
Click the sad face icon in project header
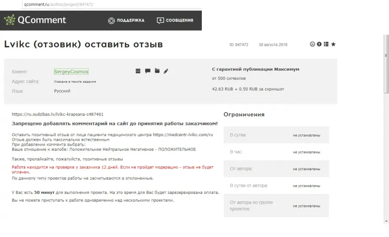pos(312,44)
